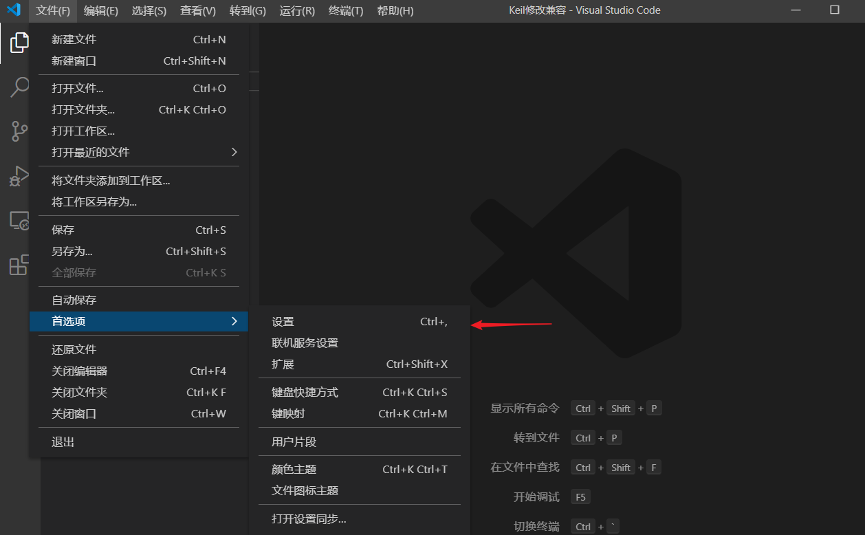Click 另存为... menu entry
This screenshot has height=535, width=865.
tap(139, 252)
